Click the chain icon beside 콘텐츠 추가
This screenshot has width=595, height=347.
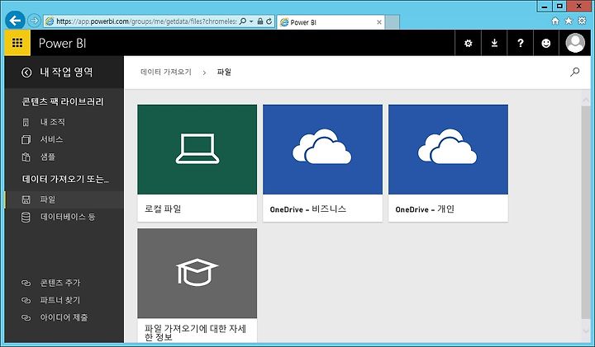coord(26,283)
